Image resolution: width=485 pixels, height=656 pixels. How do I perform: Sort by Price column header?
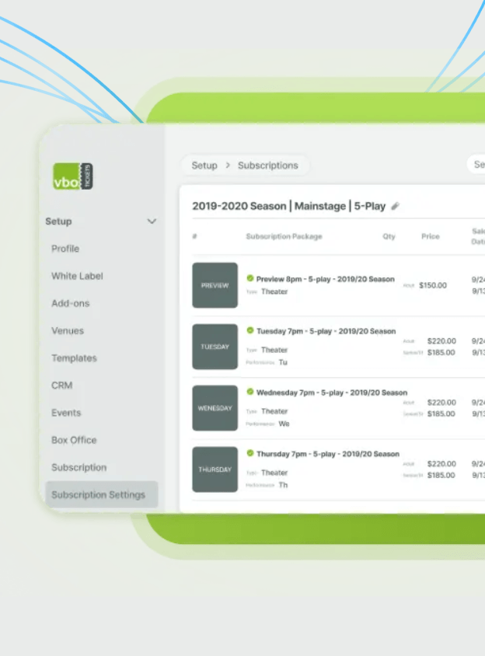[x=430, y=236]
